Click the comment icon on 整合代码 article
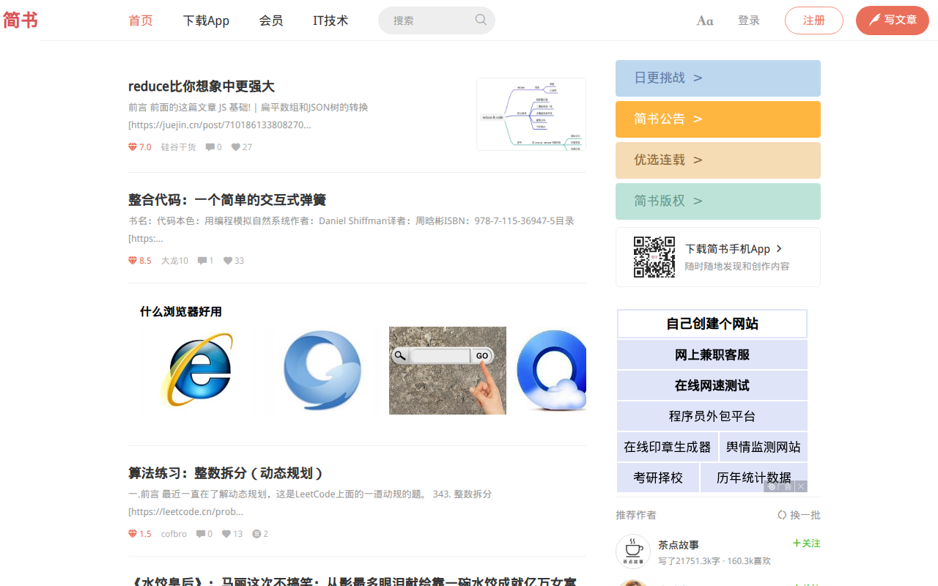 click(202, 261)
